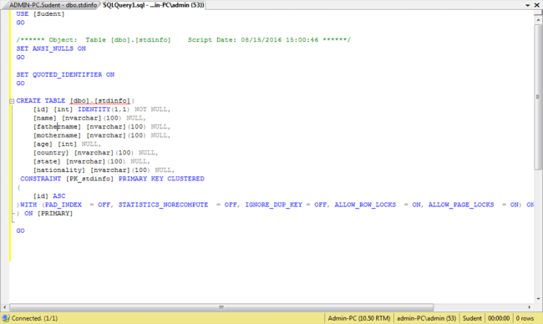
Task: Click the 'SET QUOTED_IDENTIFIER ON' statement
Action: click(65, 74)
